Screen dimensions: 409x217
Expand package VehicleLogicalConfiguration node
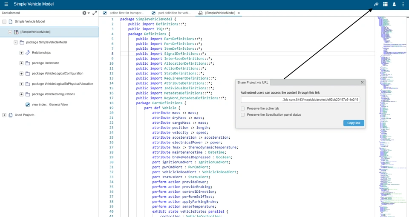pyautogui.click(x=21, y=74)
